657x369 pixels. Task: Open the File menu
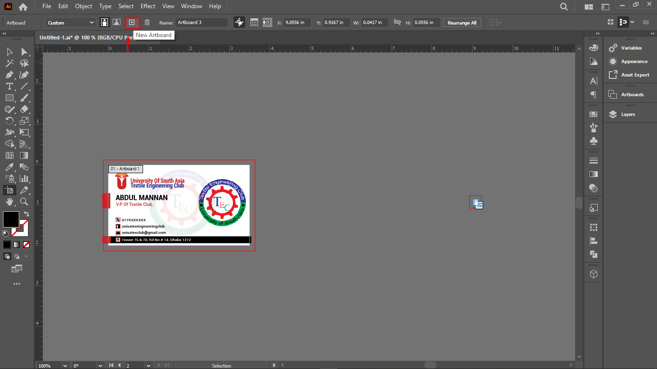tap(47, 6)
